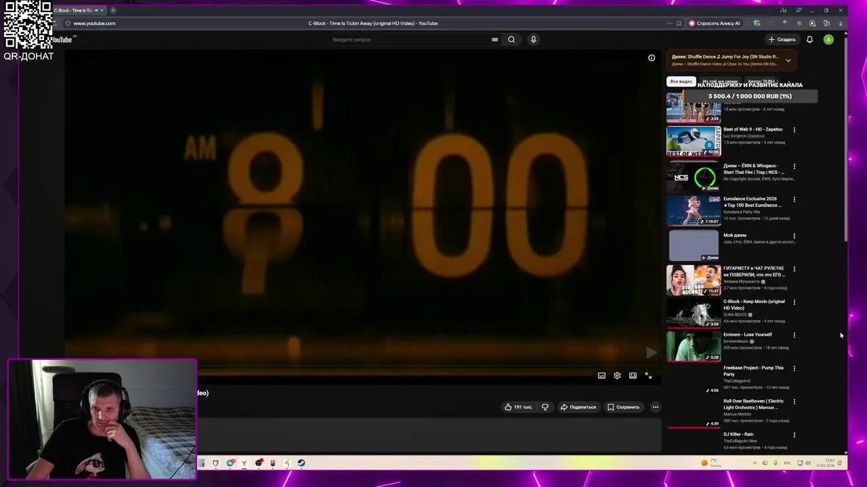Open options for Best of Web 9 video

(795, 130)
